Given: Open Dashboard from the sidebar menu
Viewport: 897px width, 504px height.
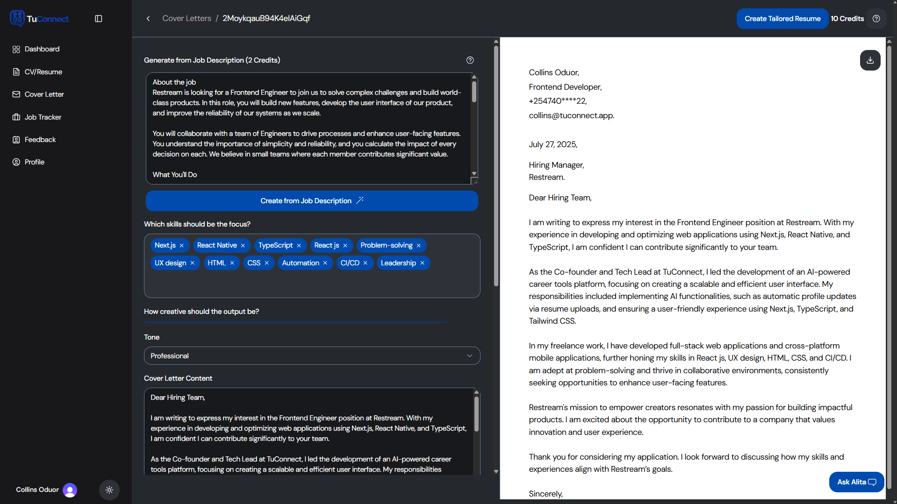Looking at the screenshot, I should point(42,49).
